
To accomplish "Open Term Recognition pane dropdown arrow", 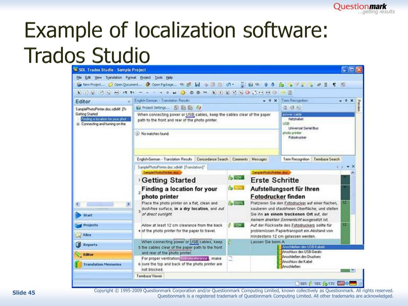I will click(340, 100).
